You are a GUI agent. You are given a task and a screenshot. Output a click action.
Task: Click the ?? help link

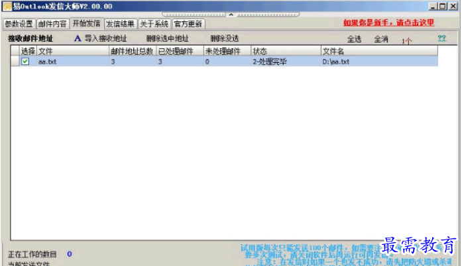tap(441, 38)
